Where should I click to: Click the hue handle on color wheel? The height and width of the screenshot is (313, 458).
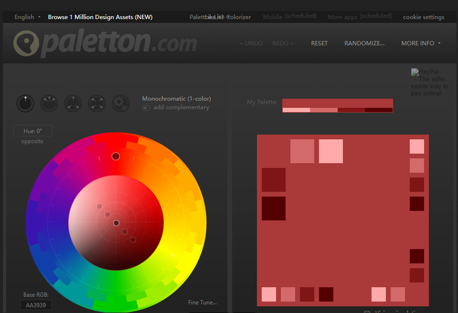pyautogui.click(x=116, y=156)
